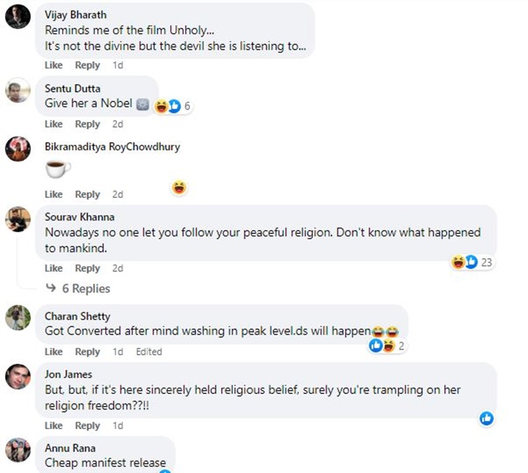Open Jon James's avatar
The width and height of the screenshot is (528, 473).
tap(17, 376)
